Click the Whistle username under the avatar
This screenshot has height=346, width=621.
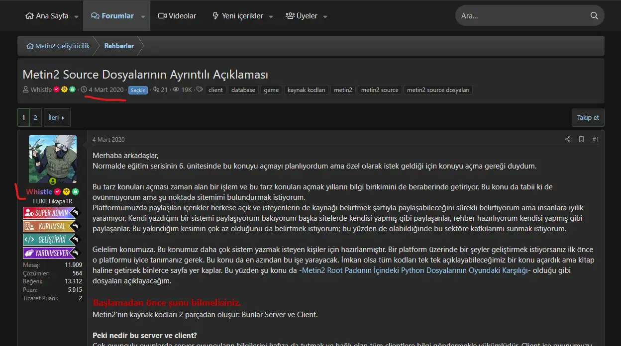click(x=39, y=192)
